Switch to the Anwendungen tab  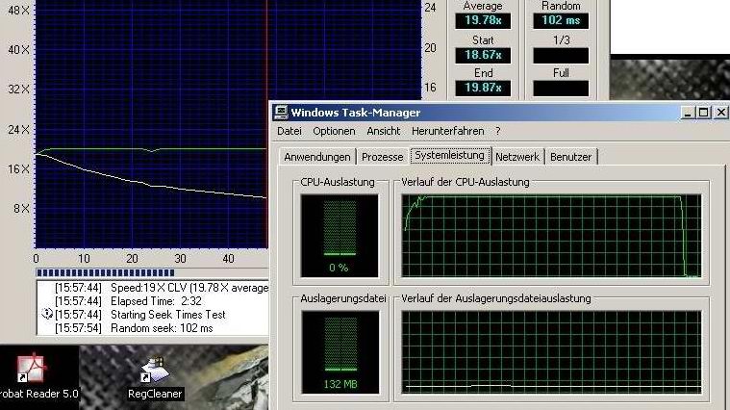tap(317, 157)
